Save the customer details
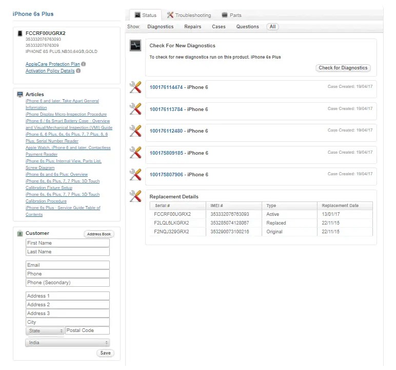 coord(105,353)
